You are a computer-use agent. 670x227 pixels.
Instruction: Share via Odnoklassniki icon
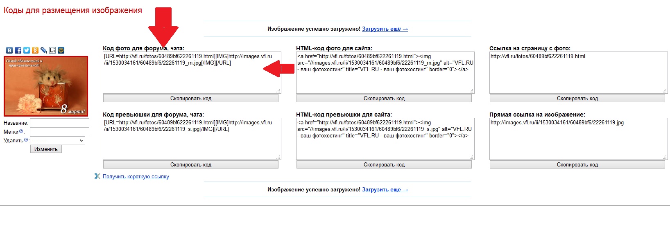pyautogui.click(x=35, y=50)
